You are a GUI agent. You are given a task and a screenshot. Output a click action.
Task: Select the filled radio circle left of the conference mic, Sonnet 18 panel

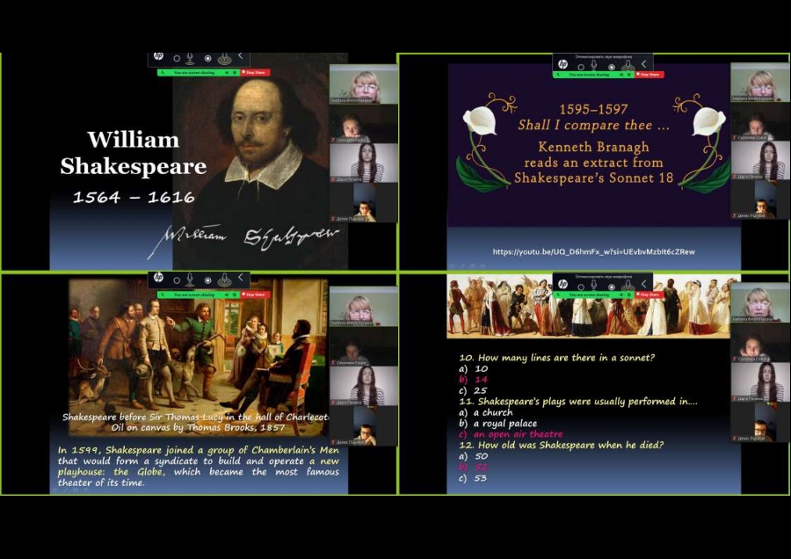click(612, 67)
